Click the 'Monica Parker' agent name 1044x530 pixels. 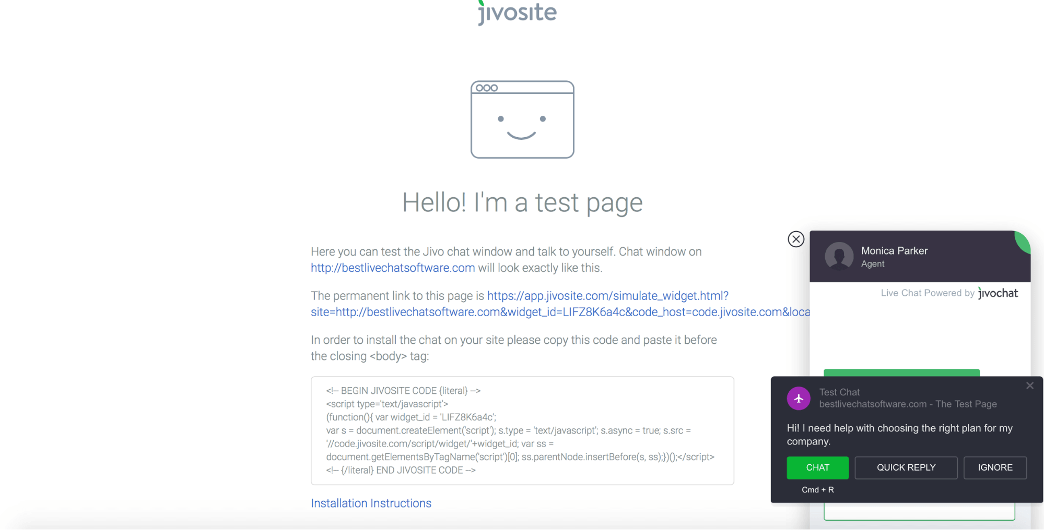pyautogui.click(x=894, y=251)
